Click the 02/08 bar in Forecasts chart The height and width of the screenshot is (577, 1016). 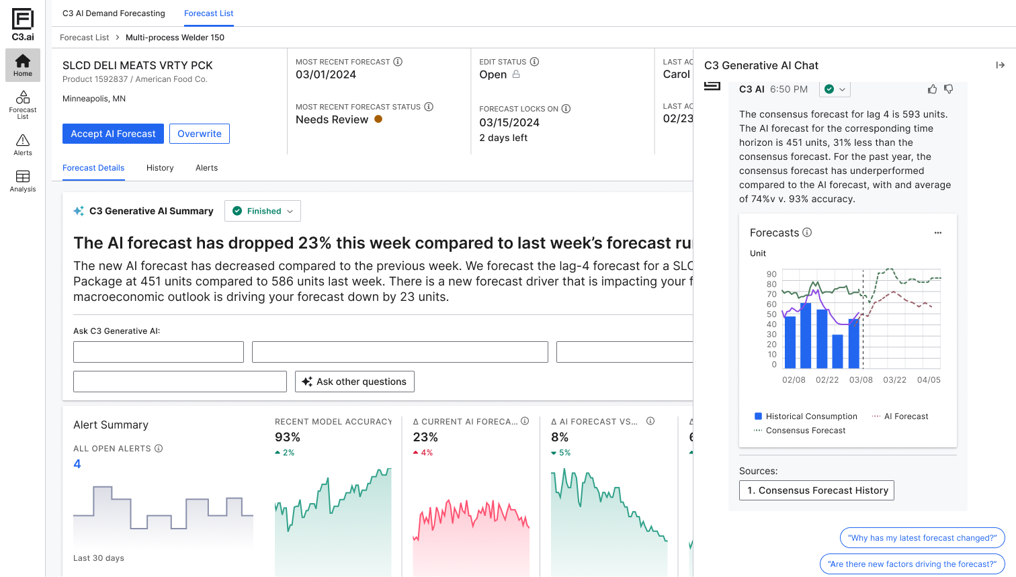click(x=790, y=342)
